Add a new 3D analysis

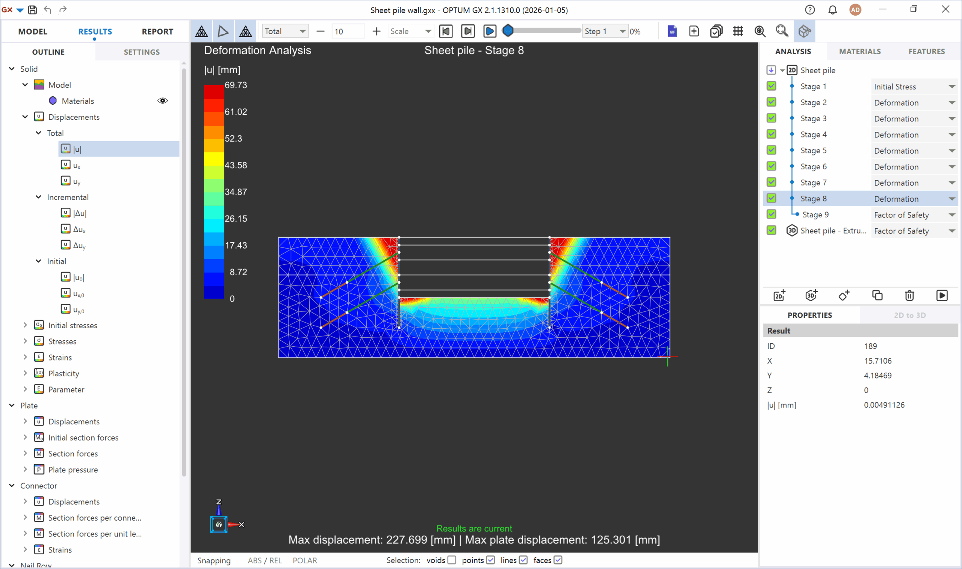811,295
